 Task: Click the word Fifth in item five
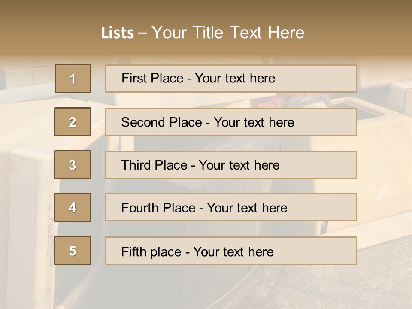point(134,251)
